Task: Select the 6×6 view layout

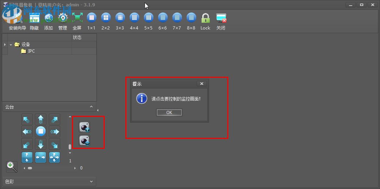Action: [x=163, y=18]
